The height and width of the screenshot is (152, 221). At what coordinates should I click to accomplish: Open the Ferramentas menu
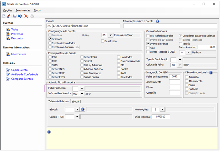pyautogui.click(x=23, y=10)
